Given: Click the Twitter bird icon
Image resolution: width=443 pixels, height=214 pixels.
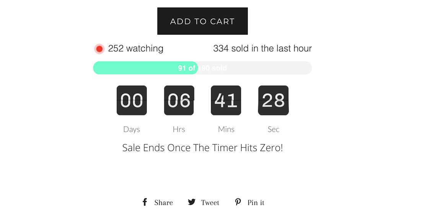Looking at the screenshot, I should pos(192,202).
